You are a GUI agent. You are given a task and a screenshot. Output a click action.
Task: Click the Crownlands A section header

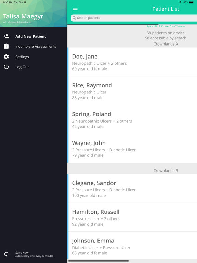pos(166,44)
